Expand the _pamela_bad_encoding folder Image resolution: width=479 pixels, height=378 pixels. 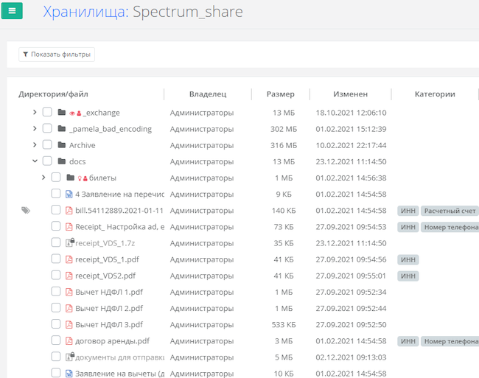(x=35, y=129)
